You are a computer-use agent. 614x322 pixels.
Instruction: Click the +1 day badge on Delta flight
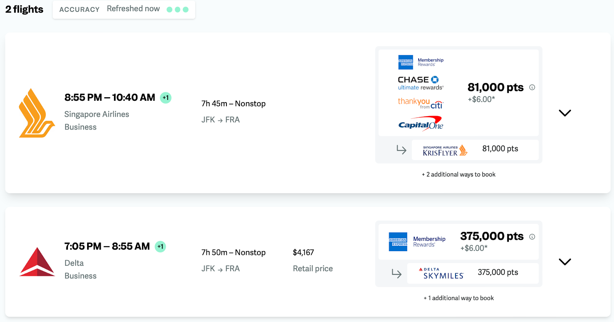pyautogui.click(x=160, y=247)
